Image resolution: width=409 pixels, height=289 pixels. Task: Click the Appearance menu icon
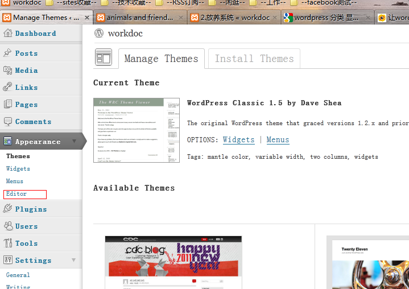coord(7,141)
